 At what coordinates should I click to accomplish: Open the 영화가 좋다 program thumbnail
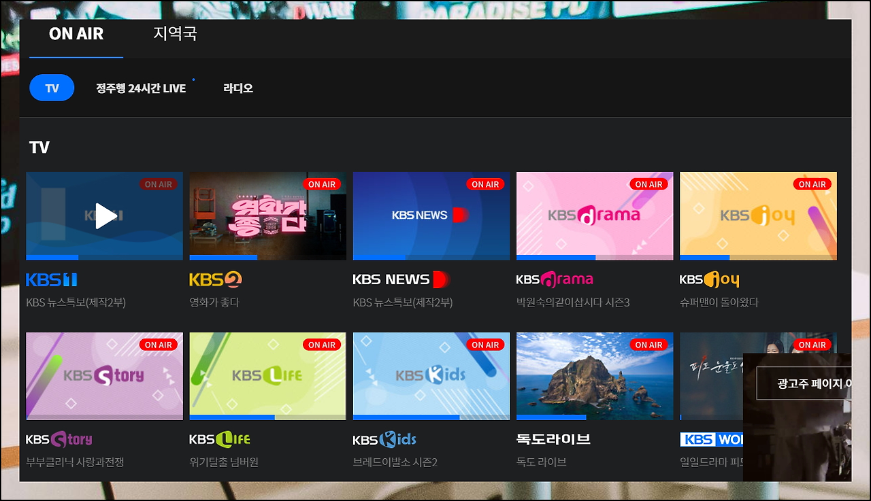(267, 216)
